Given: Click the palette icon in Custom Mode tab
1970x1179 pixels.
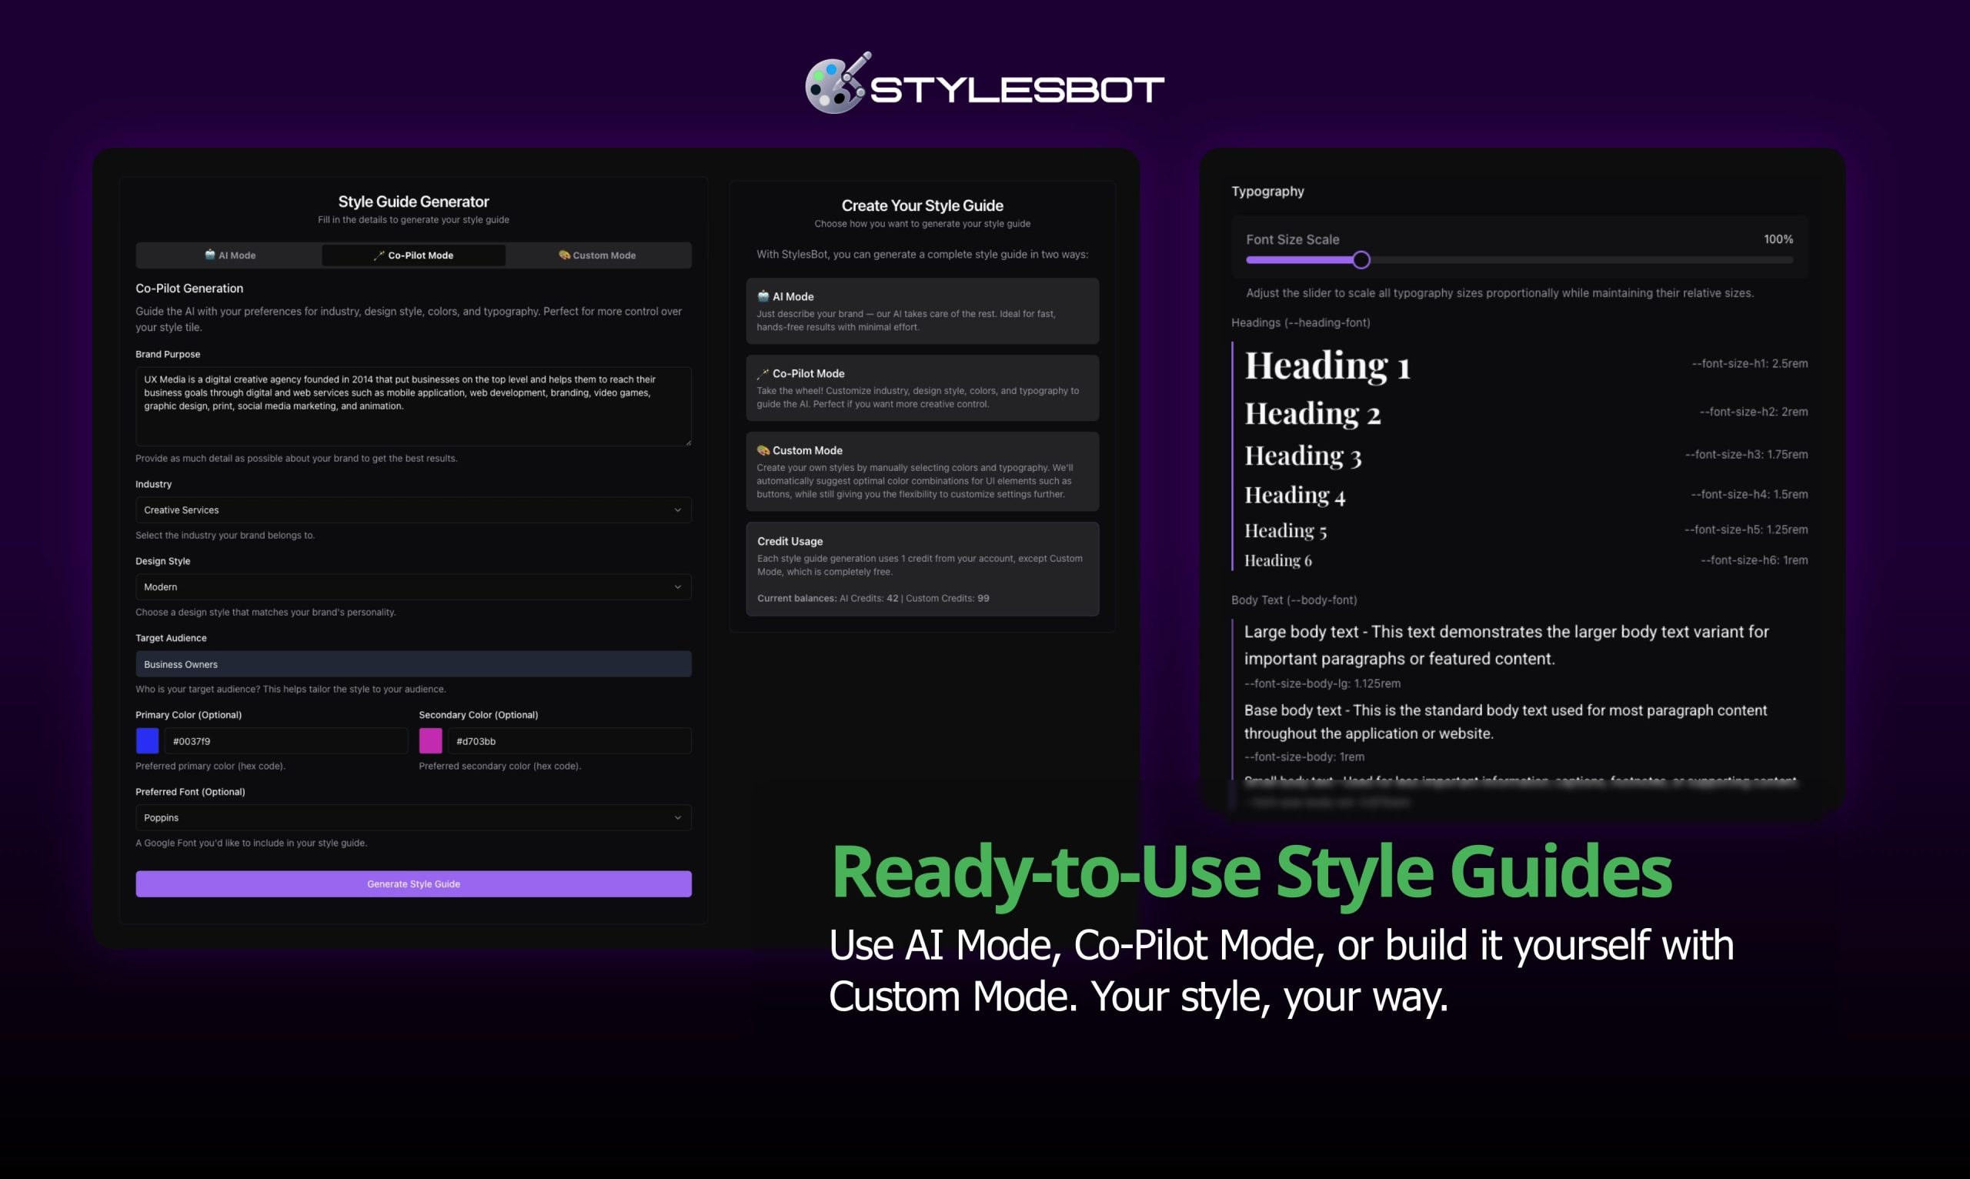Looking at the screenshot, I should click(x=564, y=255).
